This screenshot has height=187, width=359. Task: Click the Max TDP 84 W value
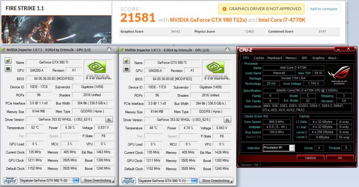click(318, 73)
